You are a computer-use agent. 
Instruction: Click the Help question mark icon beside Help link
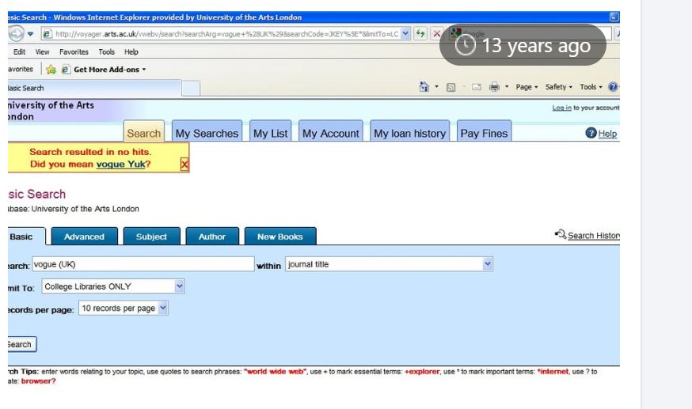pyautogui.click(x=591, y=133)
